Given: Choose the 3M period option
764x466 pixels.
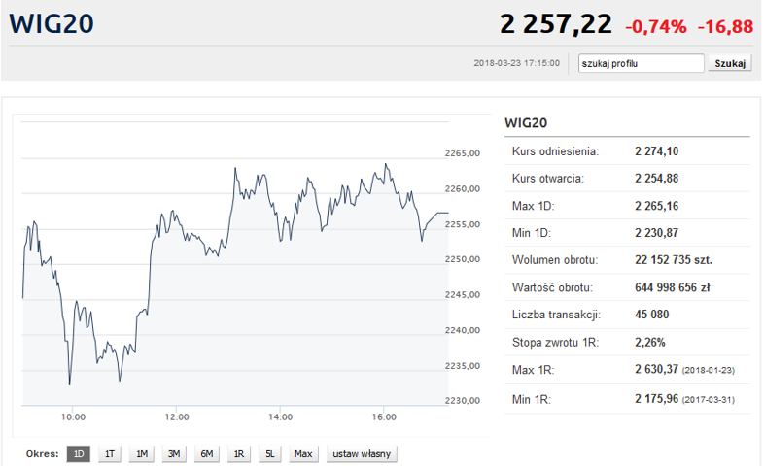Looking at the screenshot, I should click(x=174, y=454).
